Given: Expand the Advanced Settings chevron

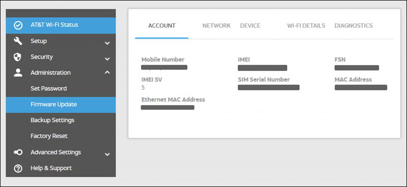Looking at the screenshot, I should click(x=107, y=155).
